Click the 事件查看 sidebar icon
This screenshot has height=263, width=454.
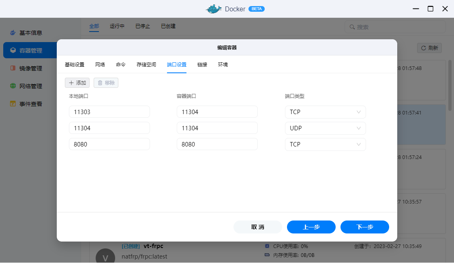click(13, 104)
